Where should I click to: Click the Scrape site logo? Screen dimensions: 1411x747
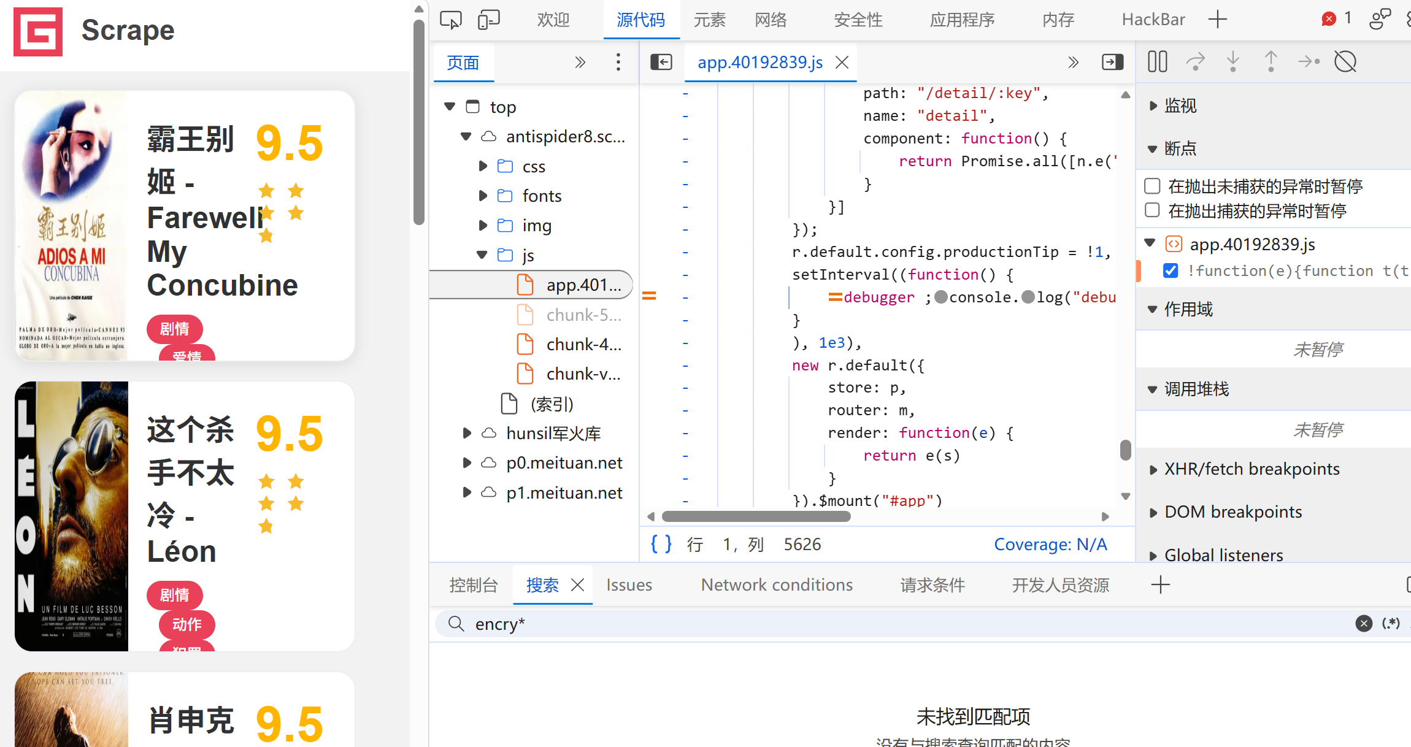point(38,32)
